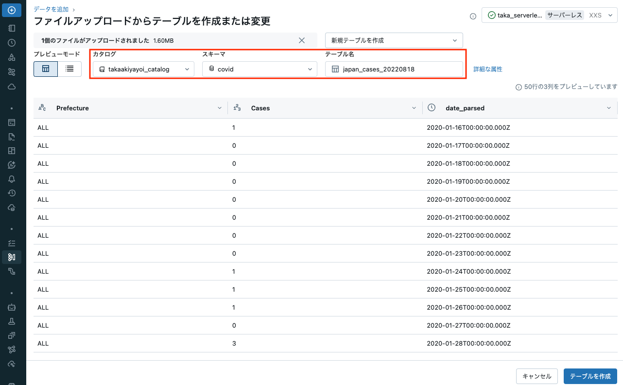Image resolution: width=623 pixels, height=385 pixels.
Task: Toggle the highlighted data ingestion sidebar item
Action: pyautogui.click(x=12, y=257)
